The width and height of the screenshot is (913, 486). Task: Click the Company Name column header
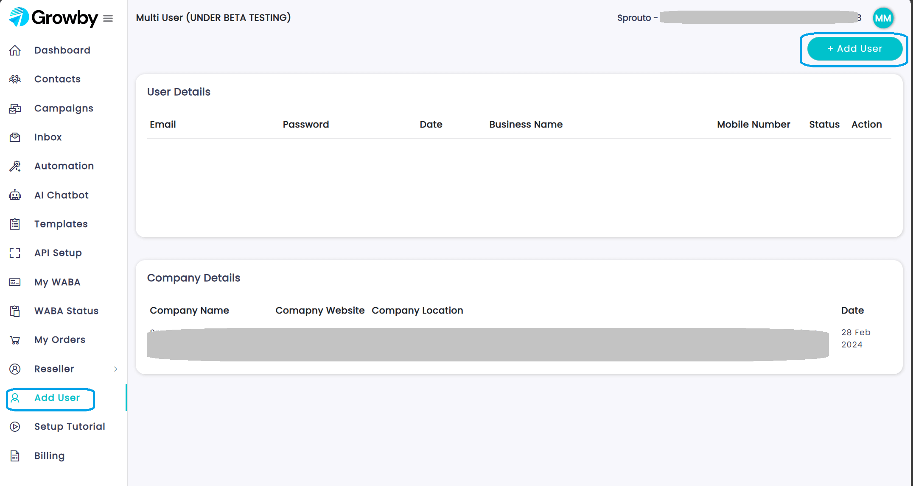(189, 311)
